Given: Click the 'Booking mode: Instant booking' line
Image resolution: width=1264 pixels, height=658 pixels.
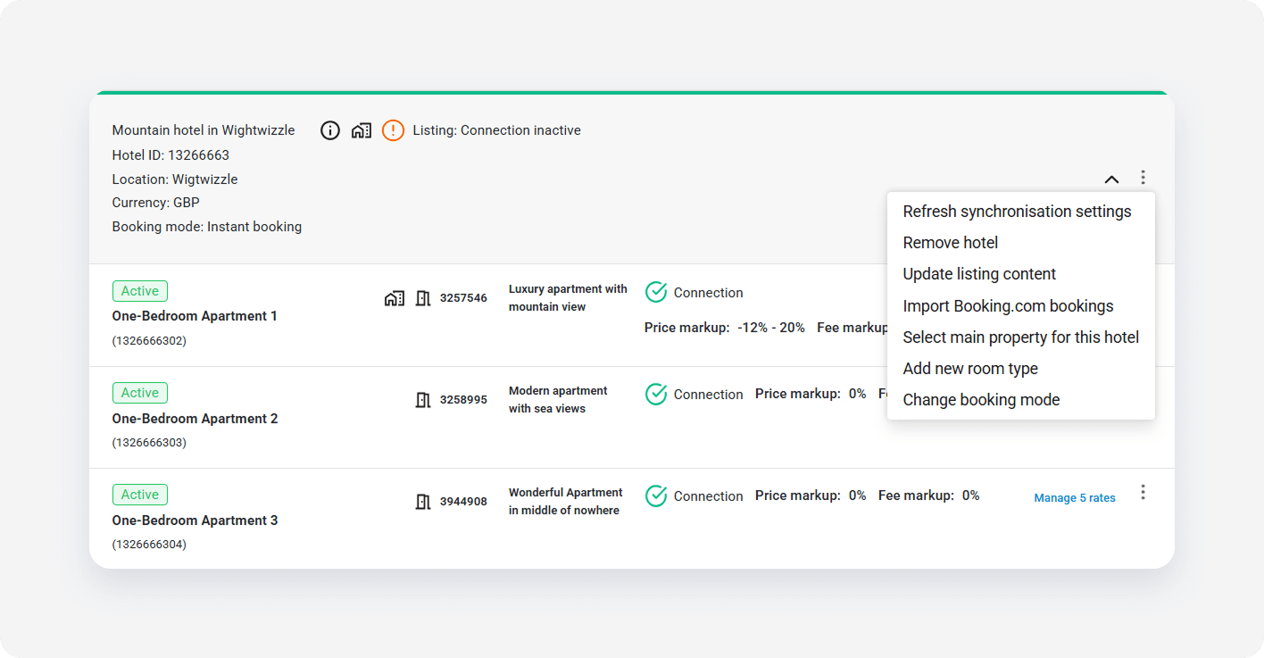Looking at the screenshot, I should (x=207, y=227).
